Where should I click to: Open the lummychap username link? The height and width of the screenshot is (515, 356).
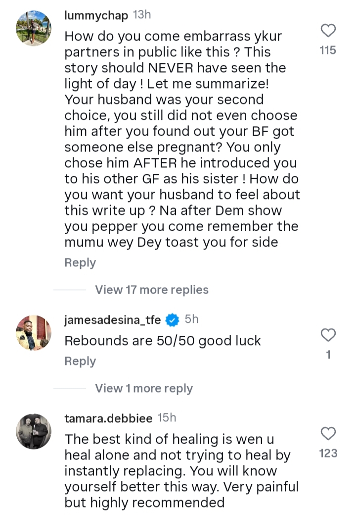(97, 15)
